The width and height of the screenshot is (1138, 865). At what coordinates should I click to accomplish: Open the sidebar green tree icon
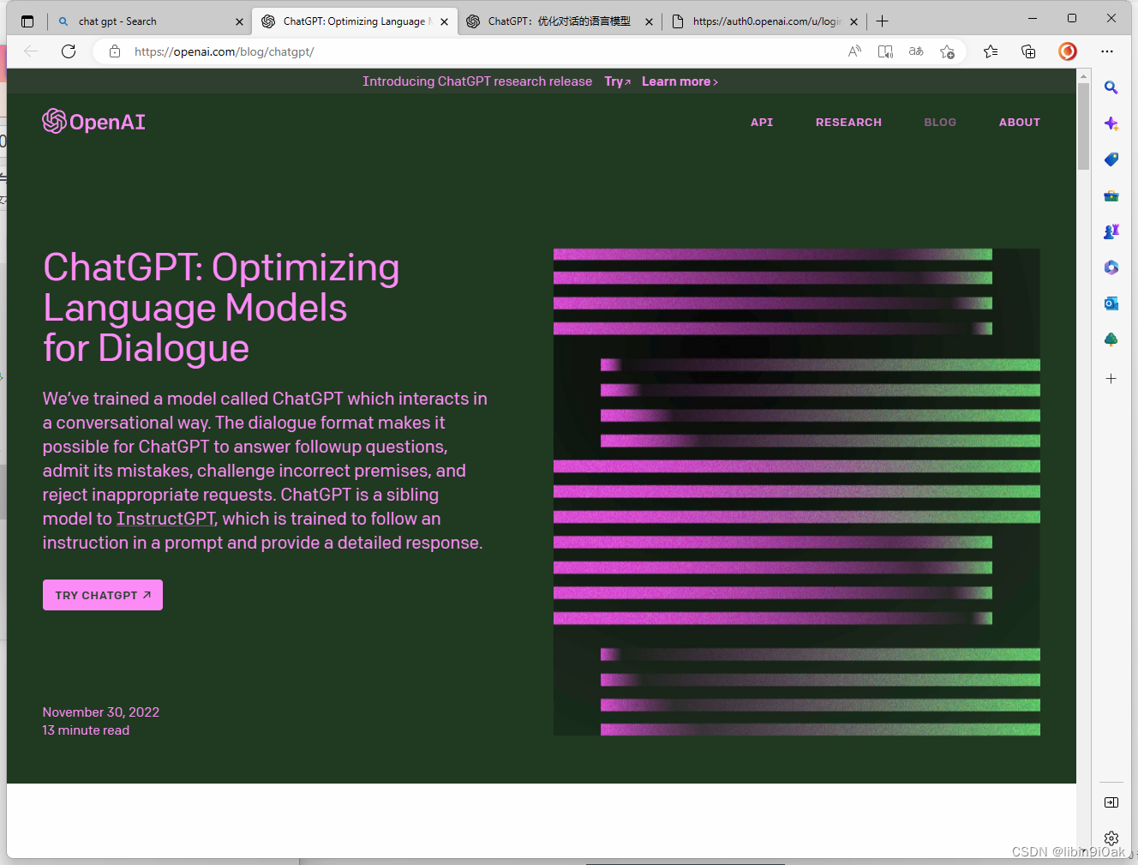pyautogui.click(x=1111, y=339)
